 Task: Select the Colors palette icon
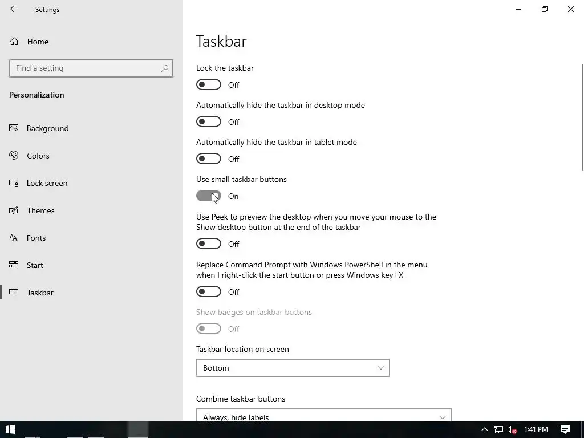click(14, 155)
